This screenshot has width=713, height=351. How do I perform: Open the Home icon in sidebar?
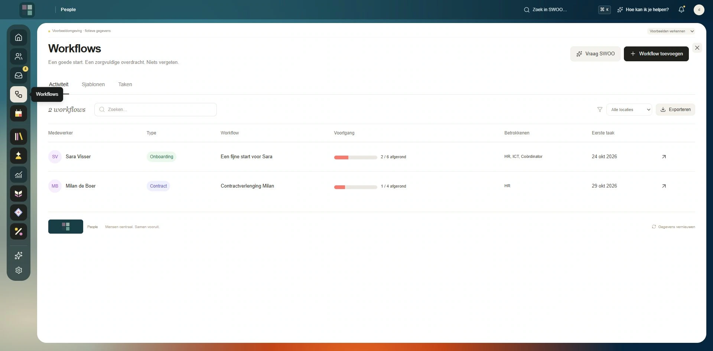coord(19,38)
